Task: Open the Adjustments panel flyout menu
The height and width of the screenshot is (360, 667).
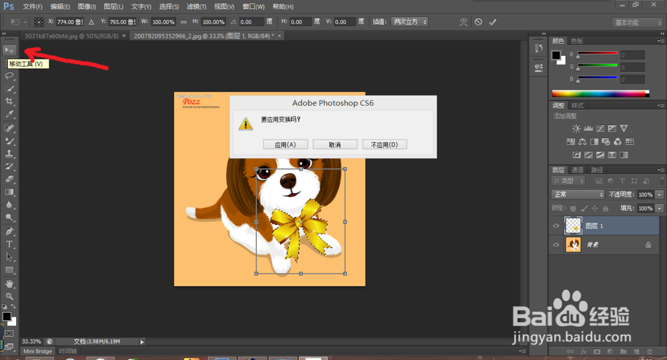Action: point(661,105)
